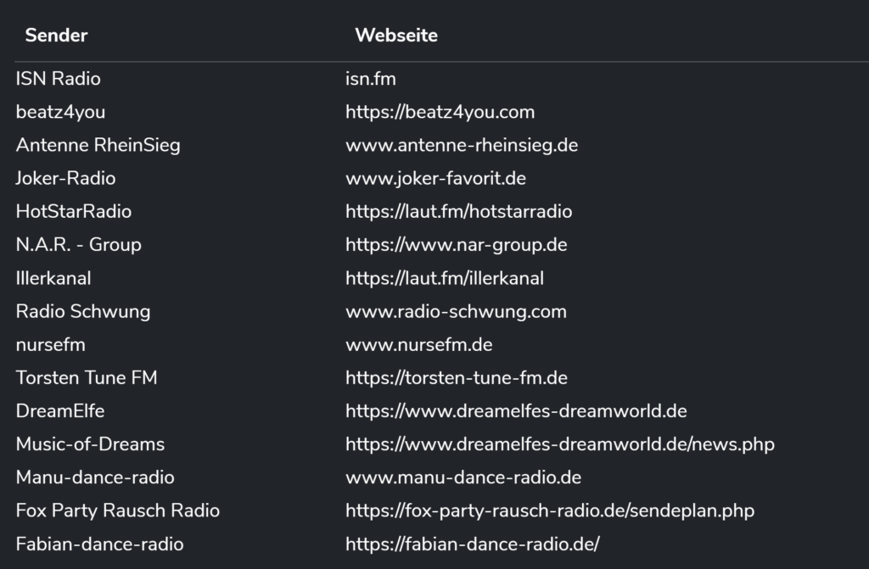Open the beatz4you.com link
This screenshot has width=869, height=569.
[x=440, y=112]
